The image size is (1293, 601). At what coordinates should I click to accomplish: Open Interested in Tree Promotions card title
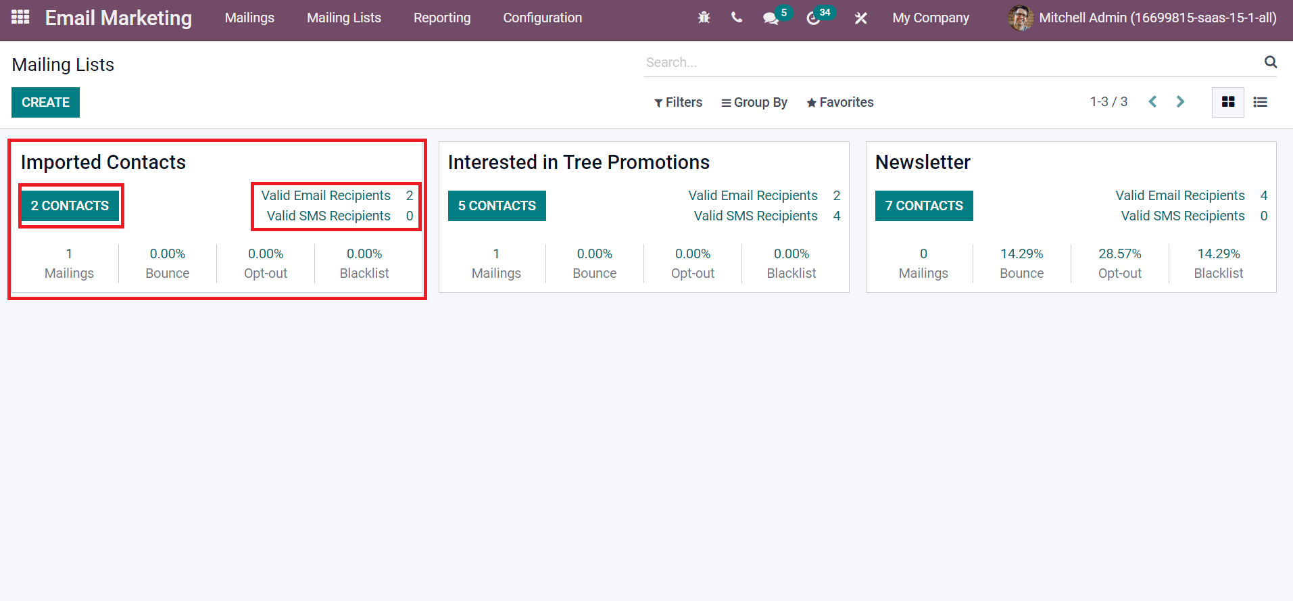[579, 162]
